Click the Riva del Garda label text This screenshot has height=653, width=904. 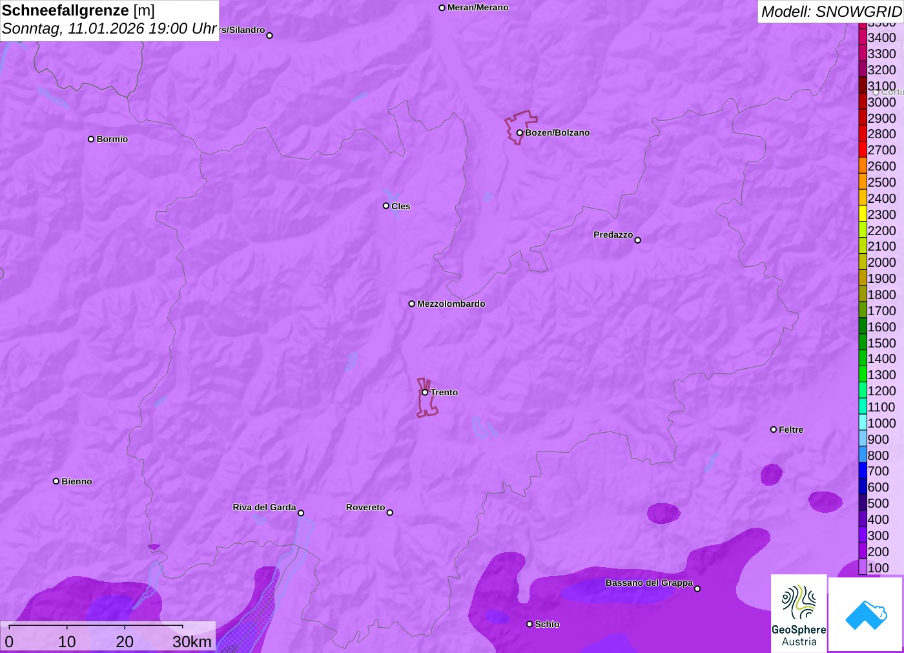tap(264, 507)
